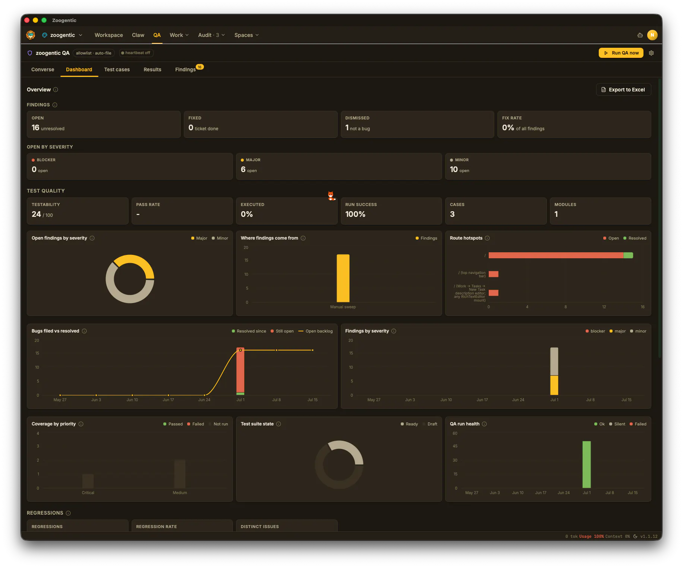Image resolution: width=683 pixels, height=568 pixels.
Task: Expand the zoogentic workspace switcher chevron
Action: coord(81,35)
